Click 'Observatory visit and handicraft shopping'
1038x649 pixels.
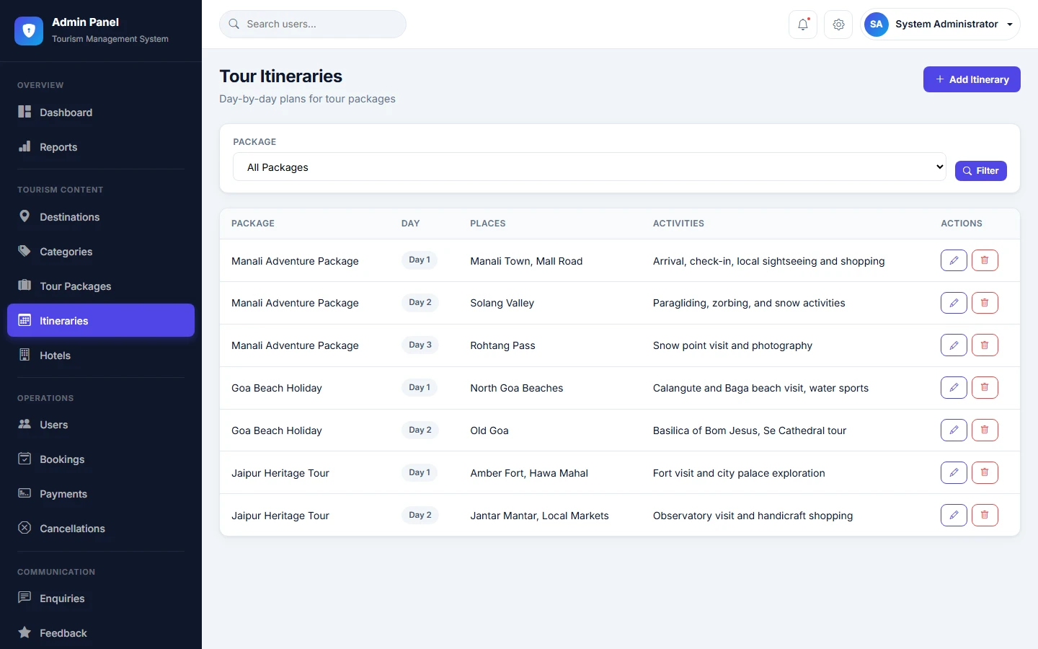(753, 516)
